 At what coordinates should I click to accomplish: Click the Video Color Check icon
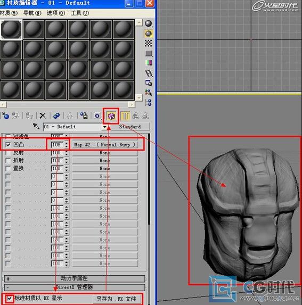[x=149, y=63]
